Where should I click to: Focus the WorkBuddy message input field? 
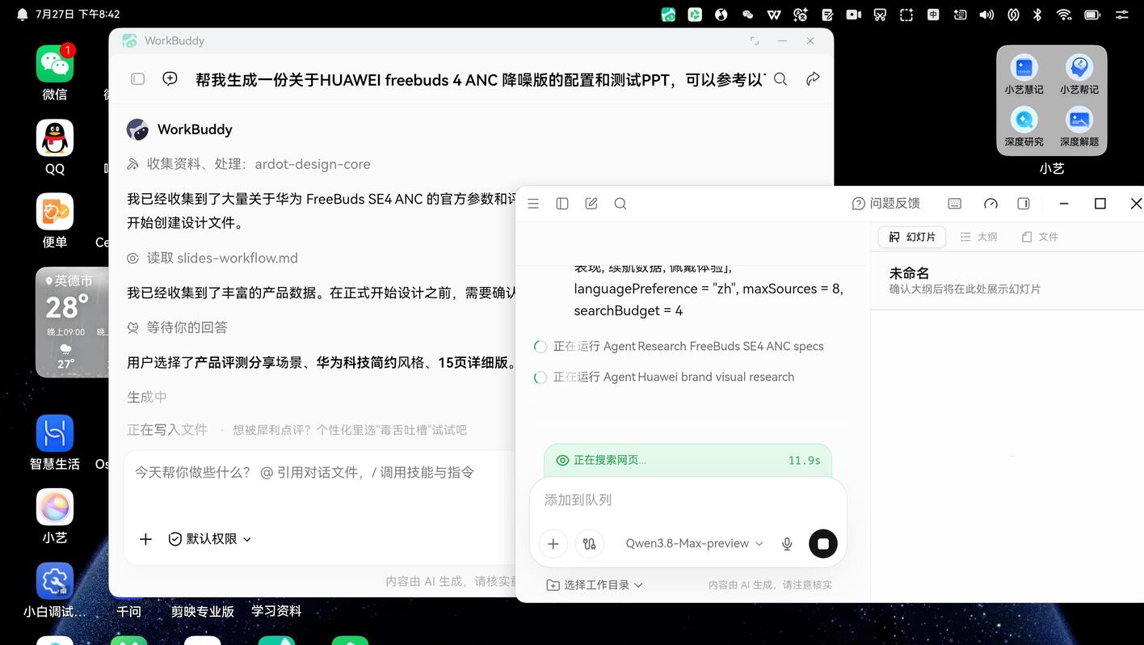pyautogui.click(x=319, y=472)
